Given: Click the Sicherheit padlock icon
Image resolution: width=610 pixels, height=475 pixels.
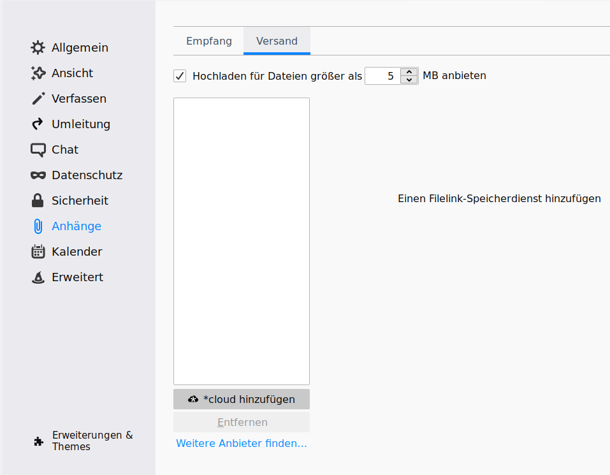Looking at the screenshot, I should point(38,200).
